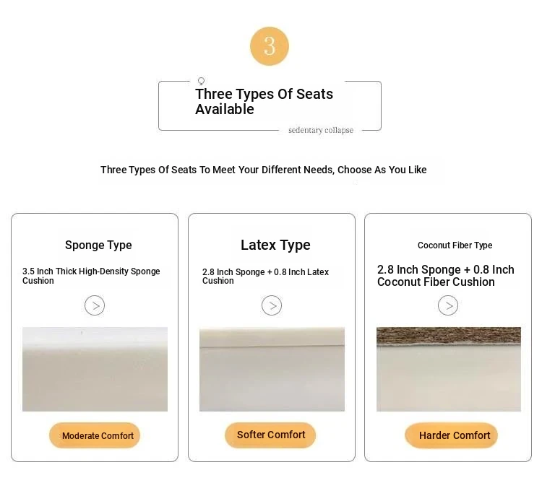Click the orange number 3 circle badge
Screen dimensions: 542x496
tap(270, 46)
